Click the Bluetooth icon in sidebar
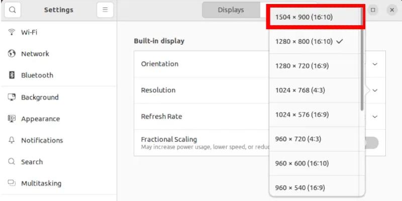402x201 pixels. pos(12,75)
